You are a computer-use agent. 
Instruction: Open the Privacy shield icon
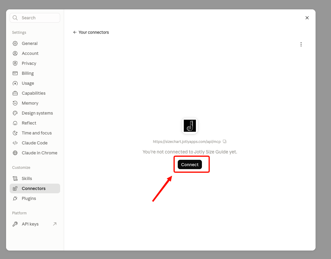coord(15,63)
